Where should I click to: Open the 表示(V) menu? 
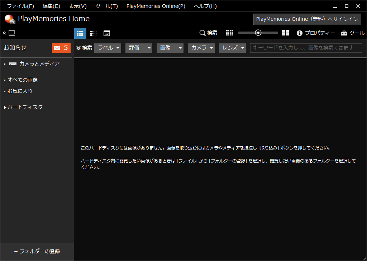pos(77,6)
